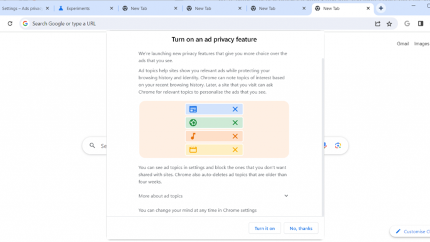
Task: Click the Turn it on button
Action: pyautogui.click(x=265, y=228)
